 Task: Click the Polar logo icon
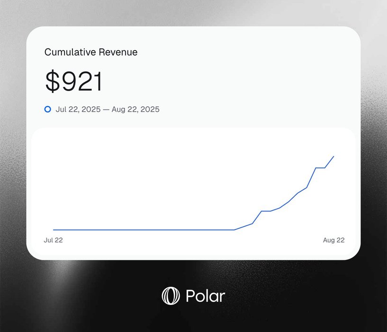click(x=171, y=295)
